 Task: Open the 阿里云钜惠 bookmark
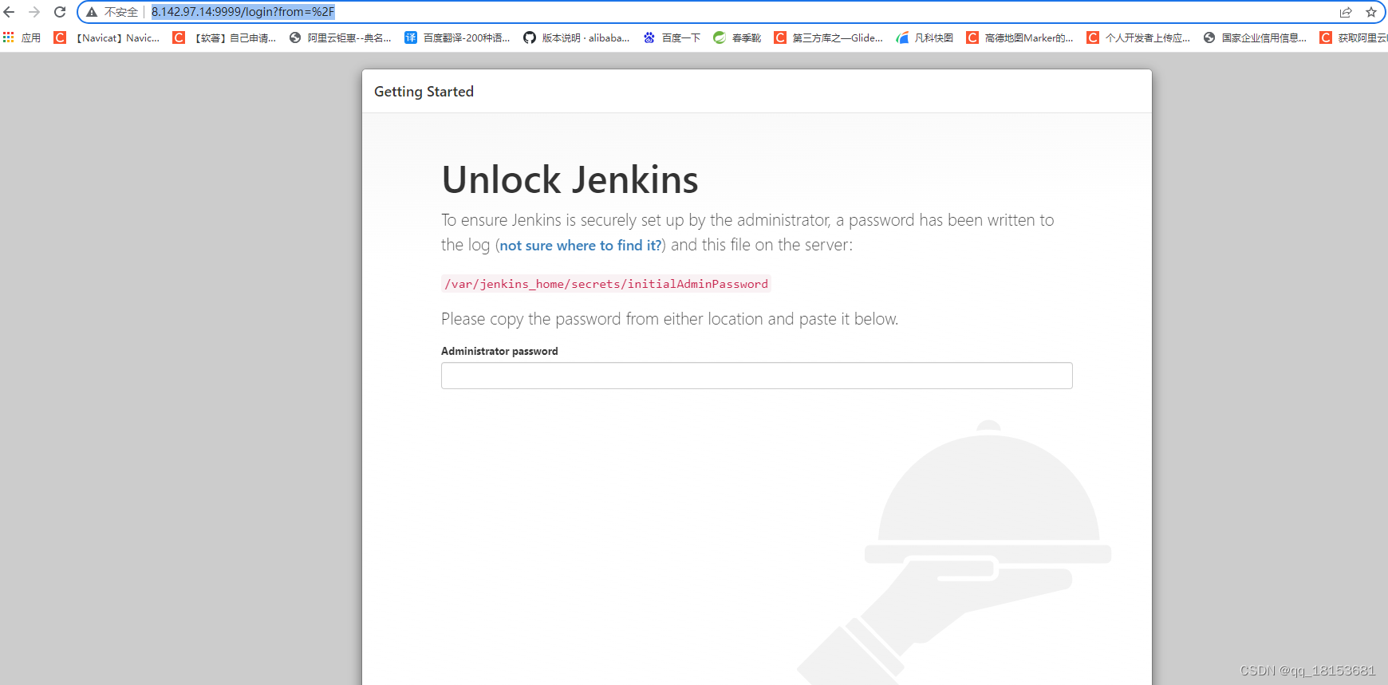coord(340,37)
